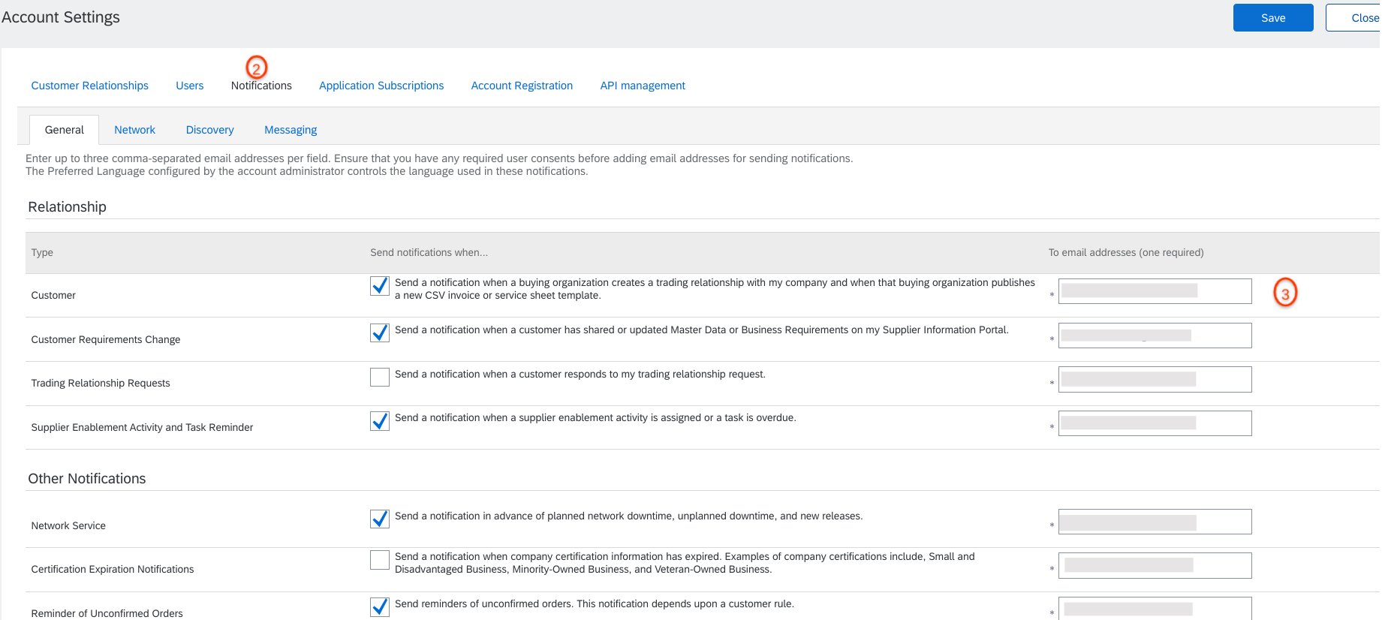Click Supplier Enablement Activity email field
Screen dimensions: 1382x620
click(x=1155, y=423)
